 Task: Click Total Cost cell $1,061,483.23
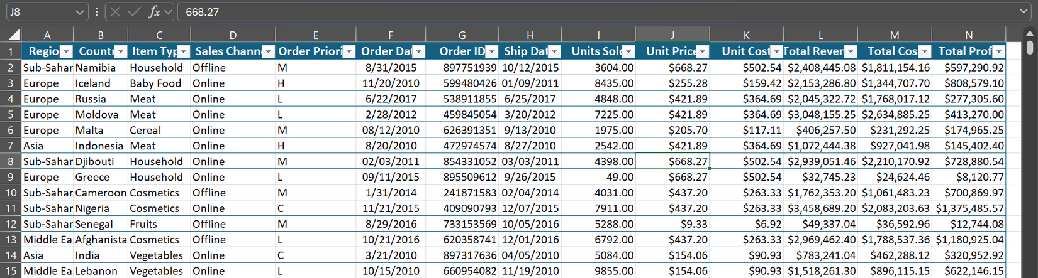(x=895, y=193)
